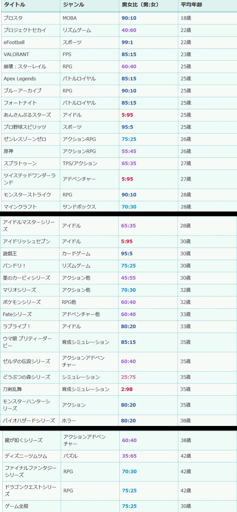This screenshot has width=237, height=512.
Task: Click the VALORANT title cell
Action: pyautogui.click(x=31, y=55)
